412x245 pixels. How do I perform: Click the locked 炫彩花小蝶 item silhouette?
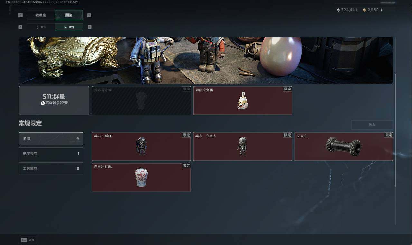coord(141,100)
